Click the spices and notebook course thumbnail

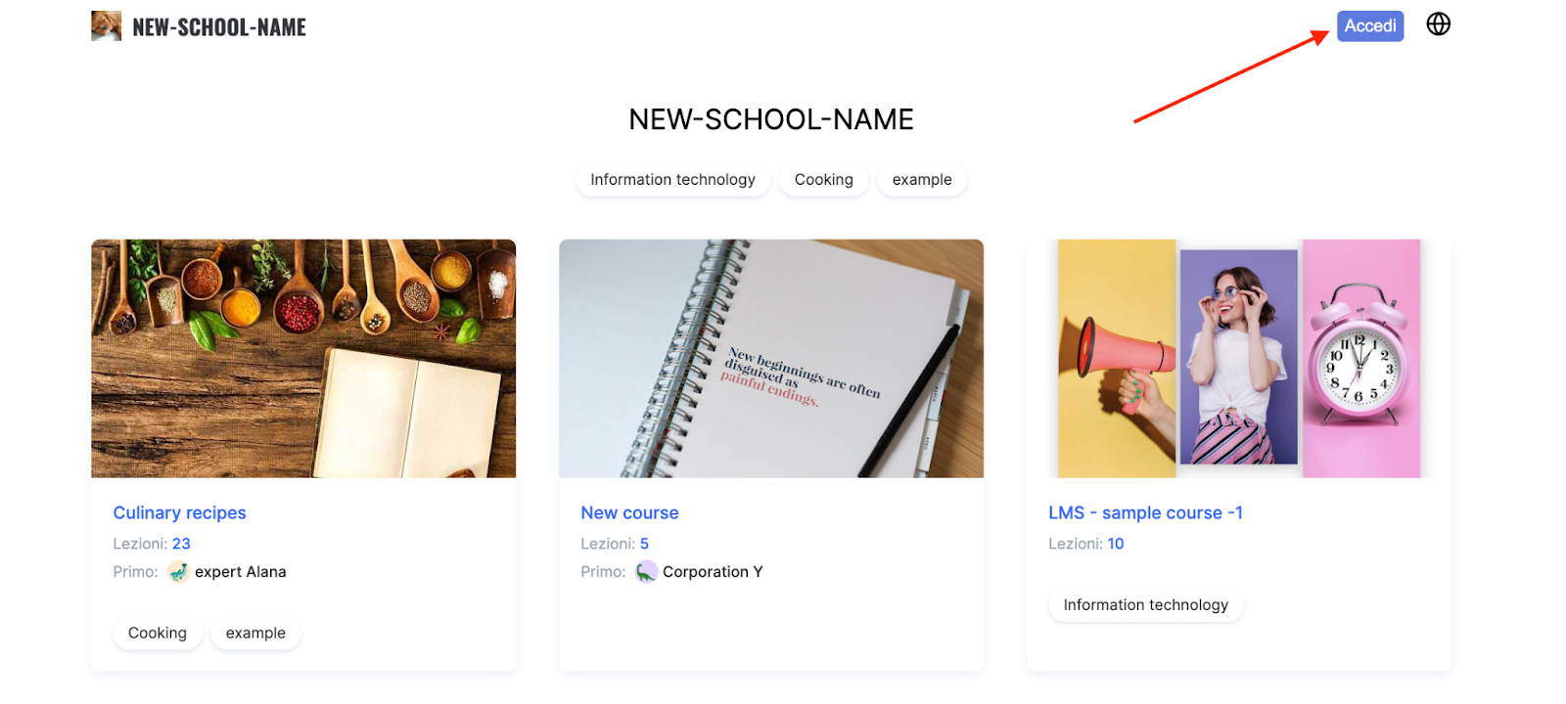coord(303,359)
